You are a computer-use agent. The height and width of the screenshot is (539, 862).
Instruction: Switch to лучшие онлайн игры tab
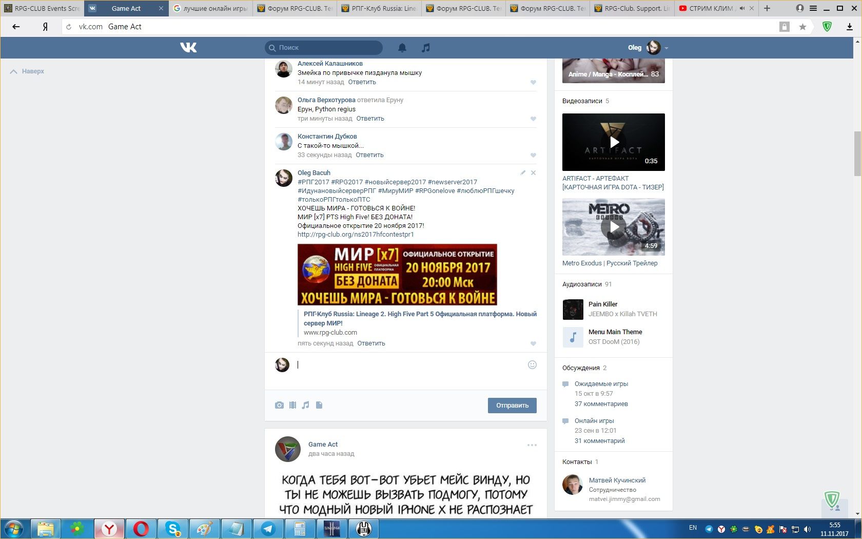[x=210, y=8]
